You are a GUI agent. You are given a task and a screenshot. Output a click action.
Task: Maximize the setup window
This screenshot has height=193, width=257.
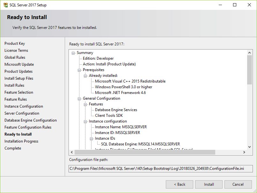click(x=235, y=5)
